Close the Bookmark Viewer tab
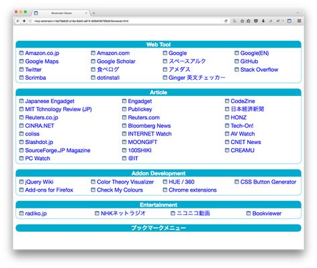 86,13
